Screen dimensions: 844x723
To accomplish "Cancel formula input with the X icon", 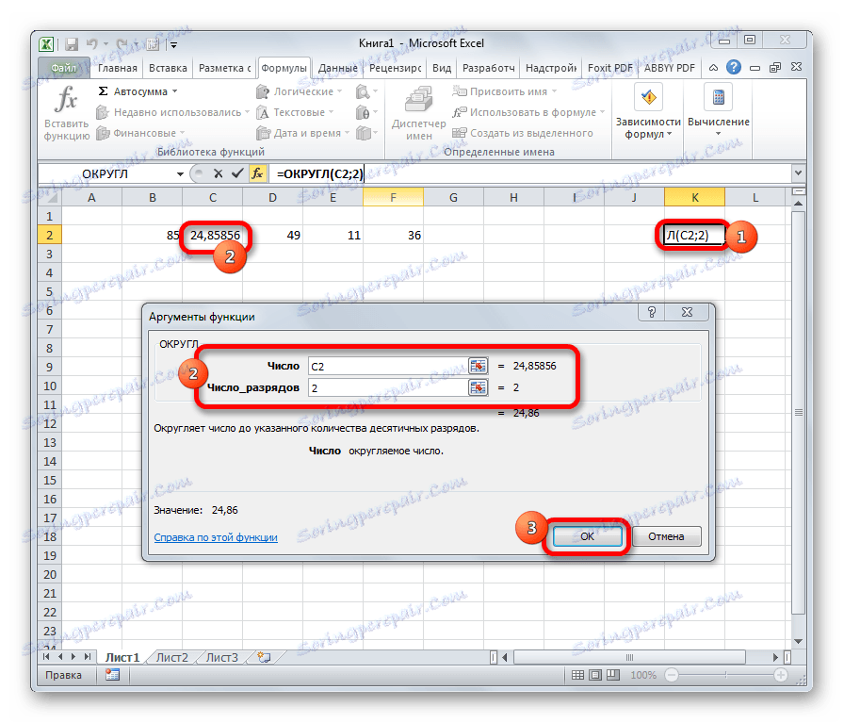I will pos(219,173).
